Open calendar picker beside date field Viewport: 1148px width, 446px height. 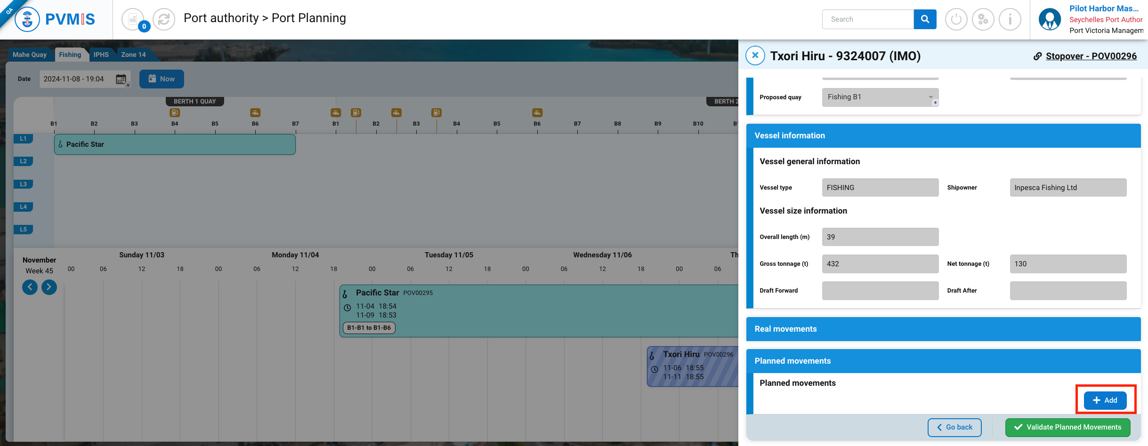(x=121, y=79)
